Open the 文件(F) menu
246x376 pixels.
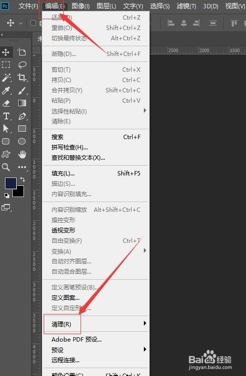click(28, 6)
